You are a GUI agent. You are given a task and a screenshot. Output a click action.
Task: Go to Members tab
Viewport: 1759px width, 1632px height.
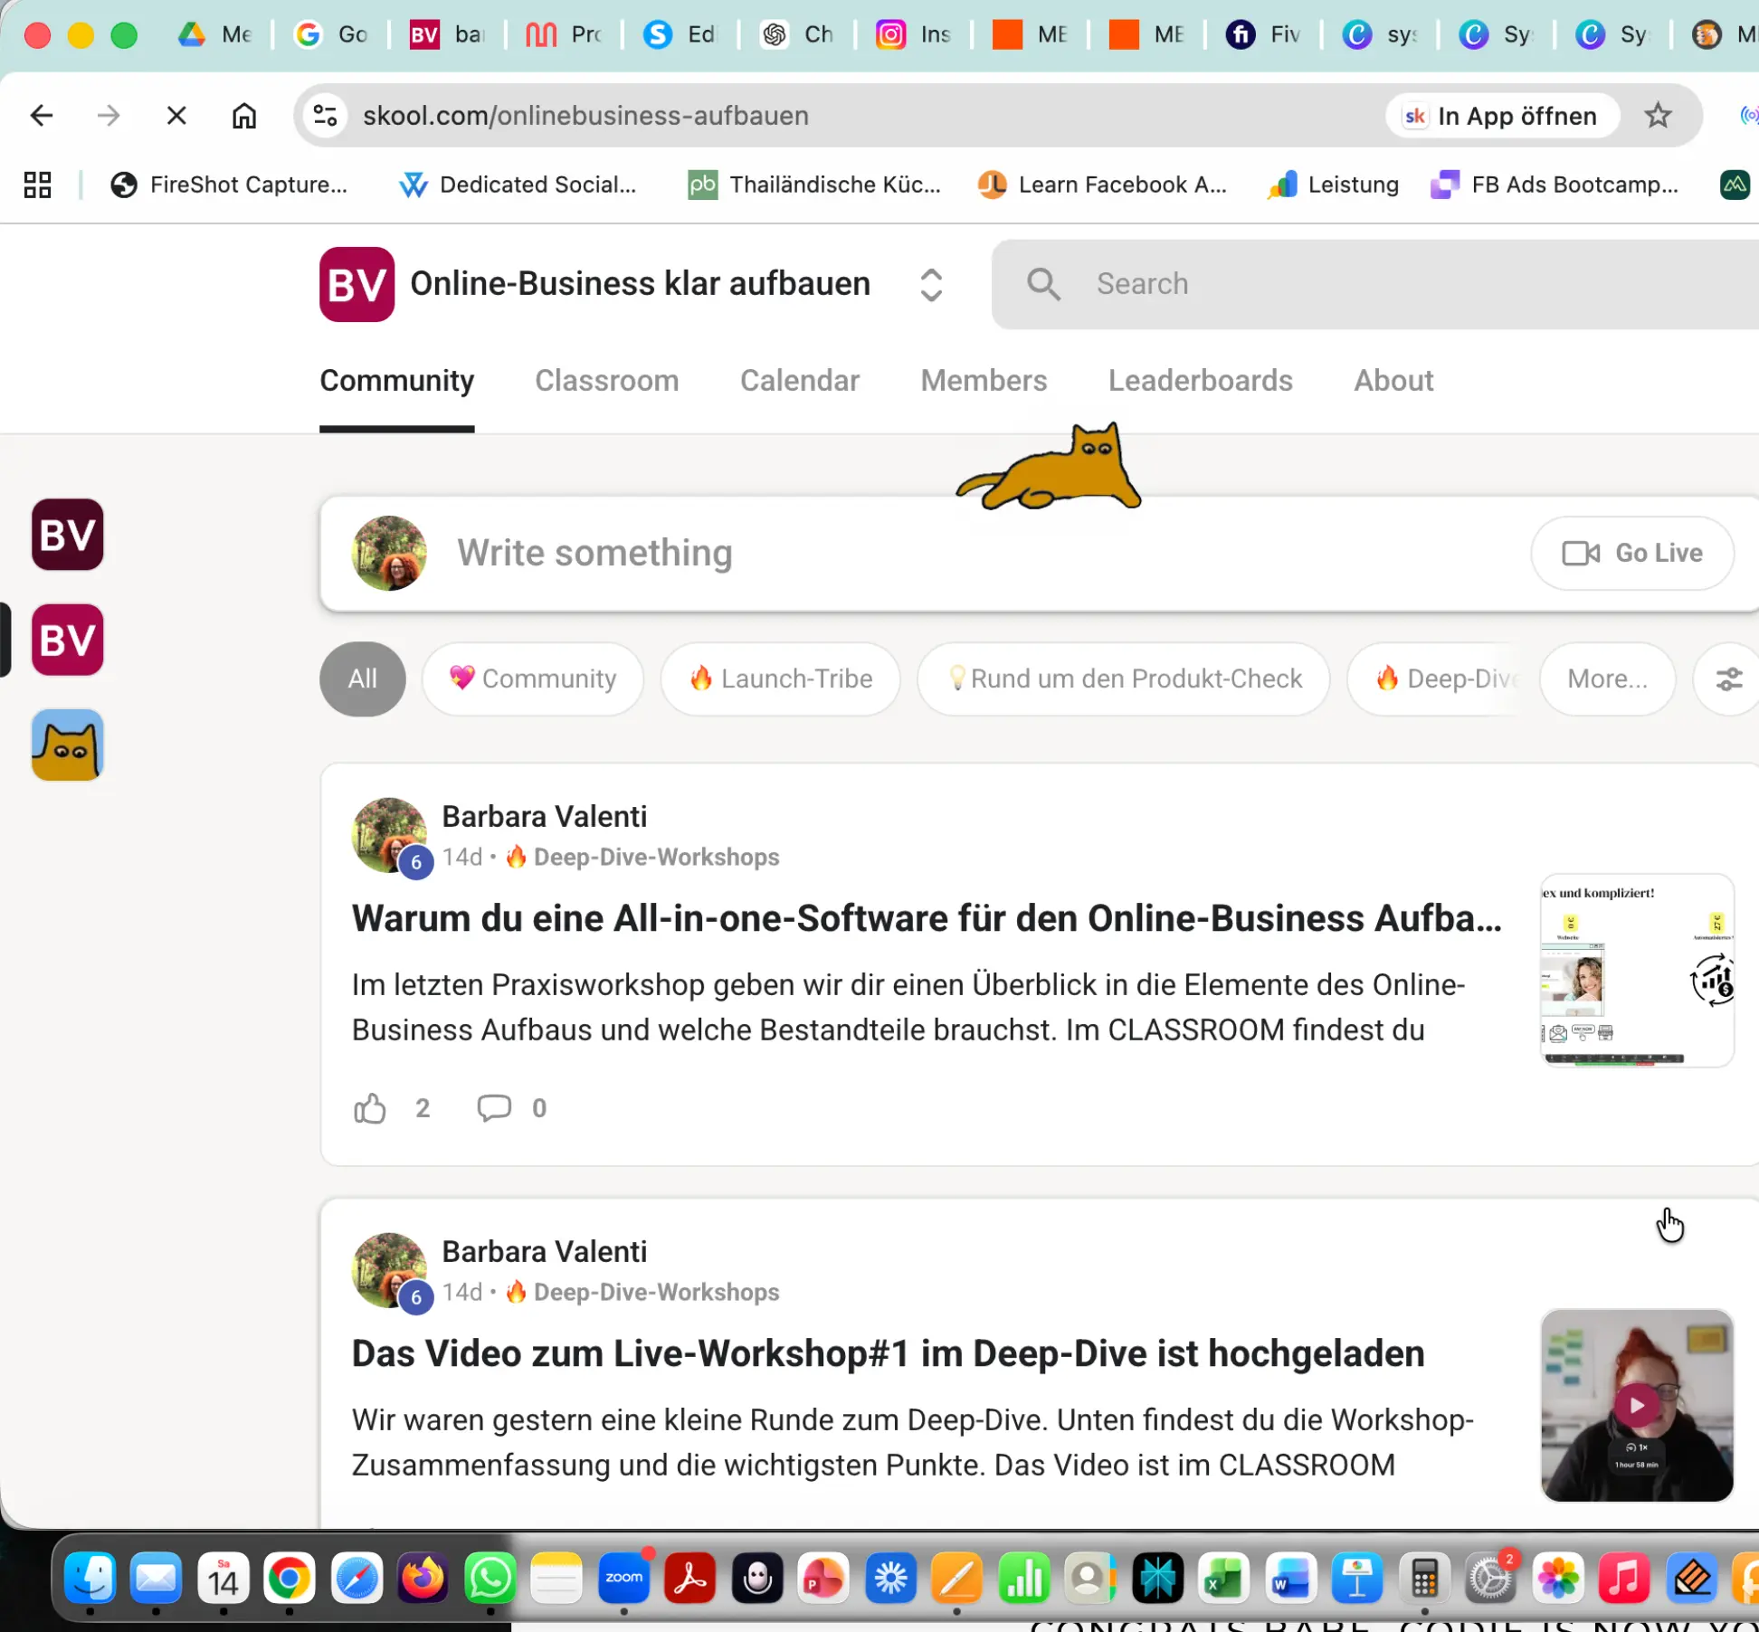[984, 381]
